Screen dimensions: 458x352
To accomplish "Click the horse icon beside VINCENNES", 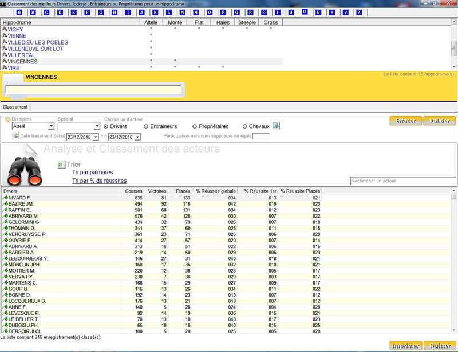I will (5, 62).
